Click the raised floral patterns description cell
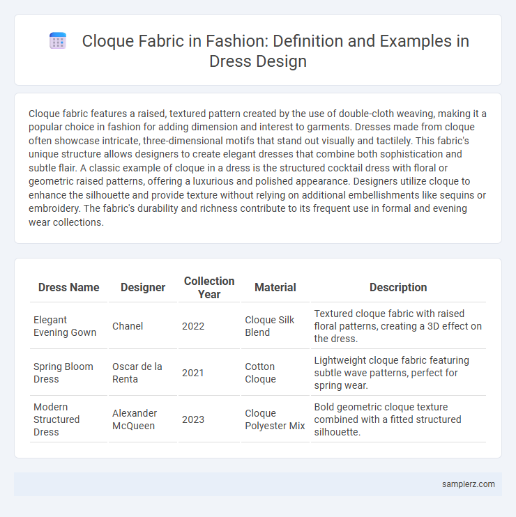 398,326
